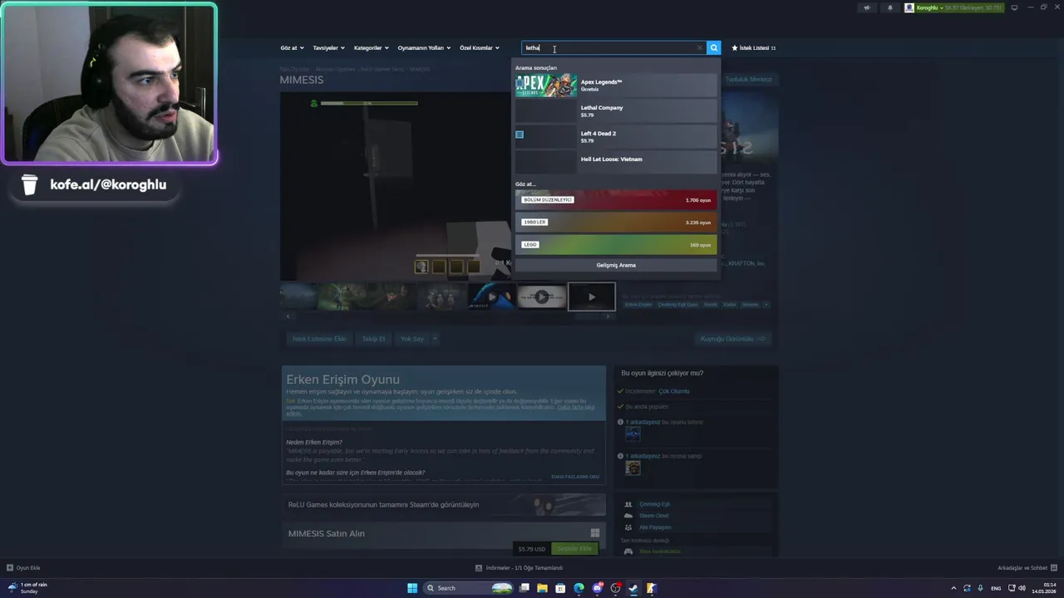
Task: Click the Erken Erişim tag
Action: click(x=638, y=305)
